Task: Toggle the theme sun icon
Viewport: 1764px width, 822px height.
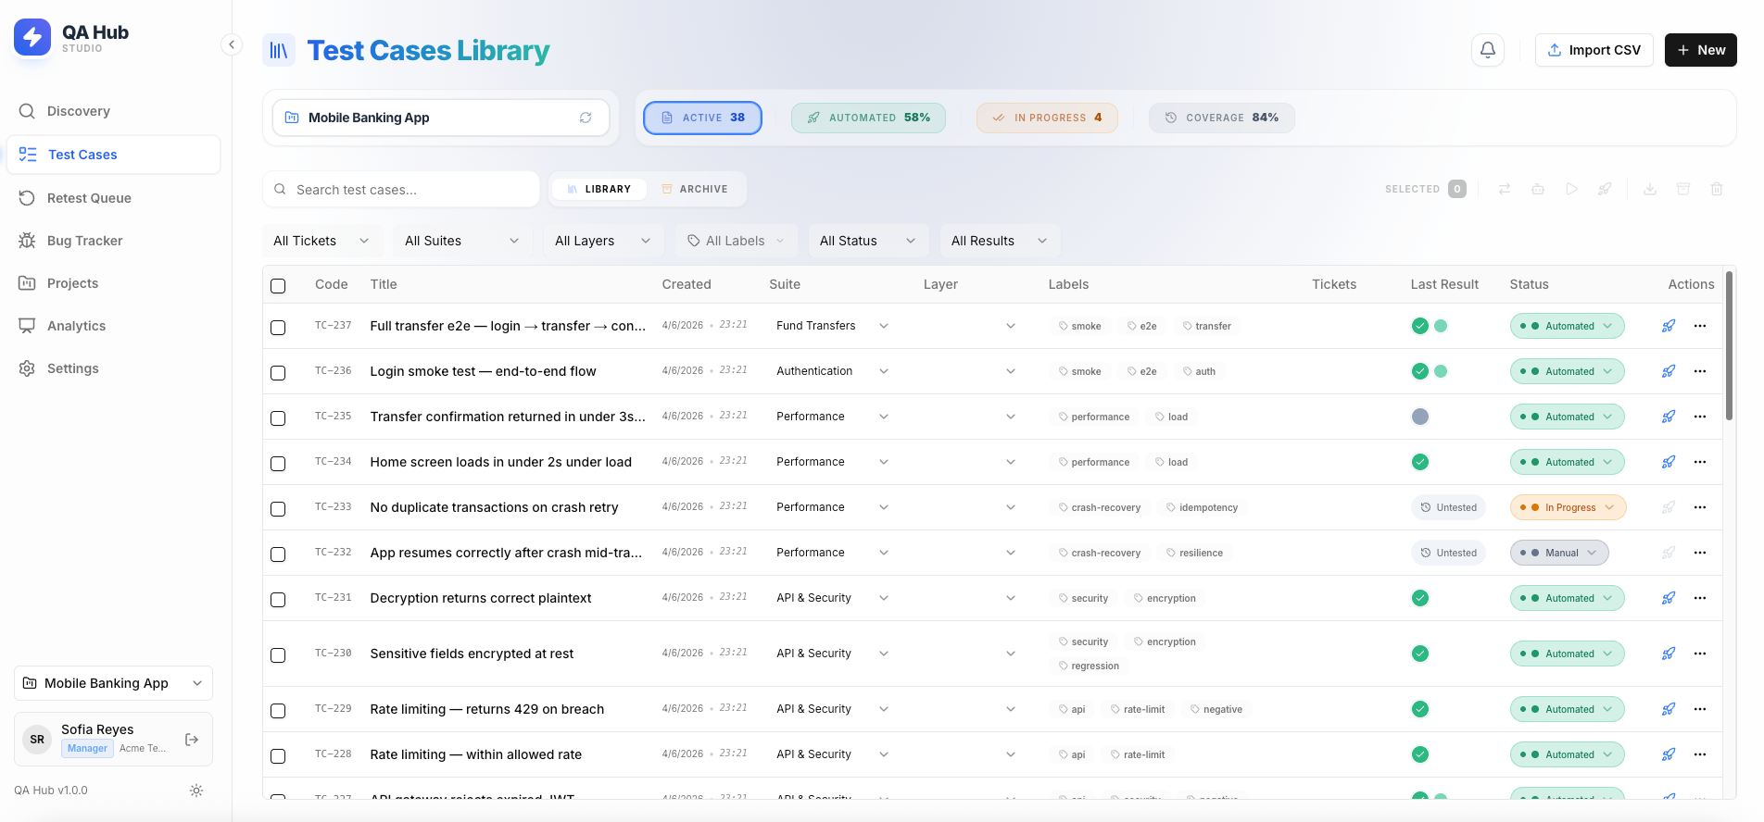Action: point(196,791)
